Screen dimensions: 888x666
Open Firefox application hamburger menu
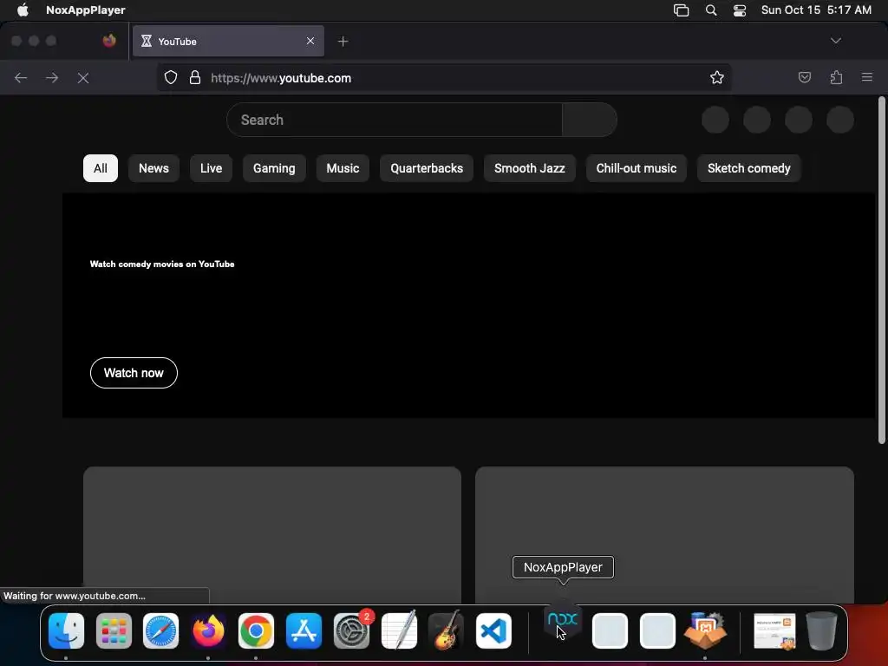click(866, 77)
